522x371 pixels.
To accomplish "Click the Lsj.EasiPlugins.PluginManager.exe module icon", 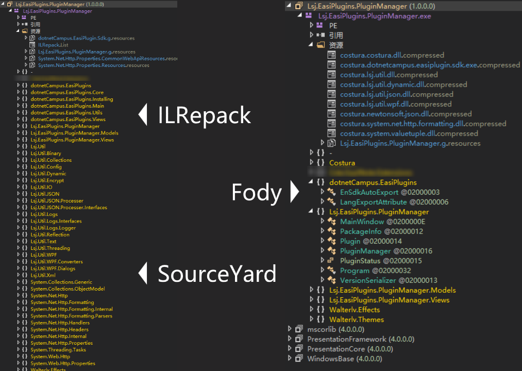I will coord(309,16).
